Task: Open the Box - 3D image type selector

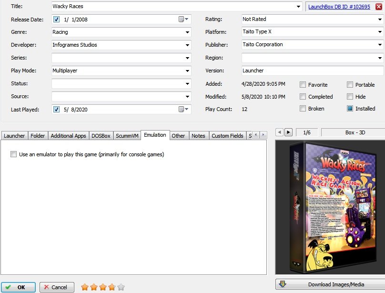Action: [x=353, y=132]
